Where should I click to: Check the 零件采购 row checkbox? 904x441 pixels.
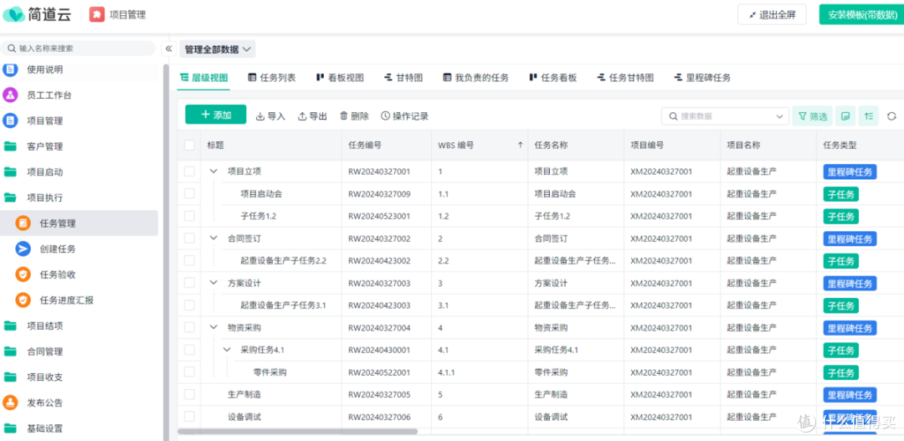coord(189,372)
